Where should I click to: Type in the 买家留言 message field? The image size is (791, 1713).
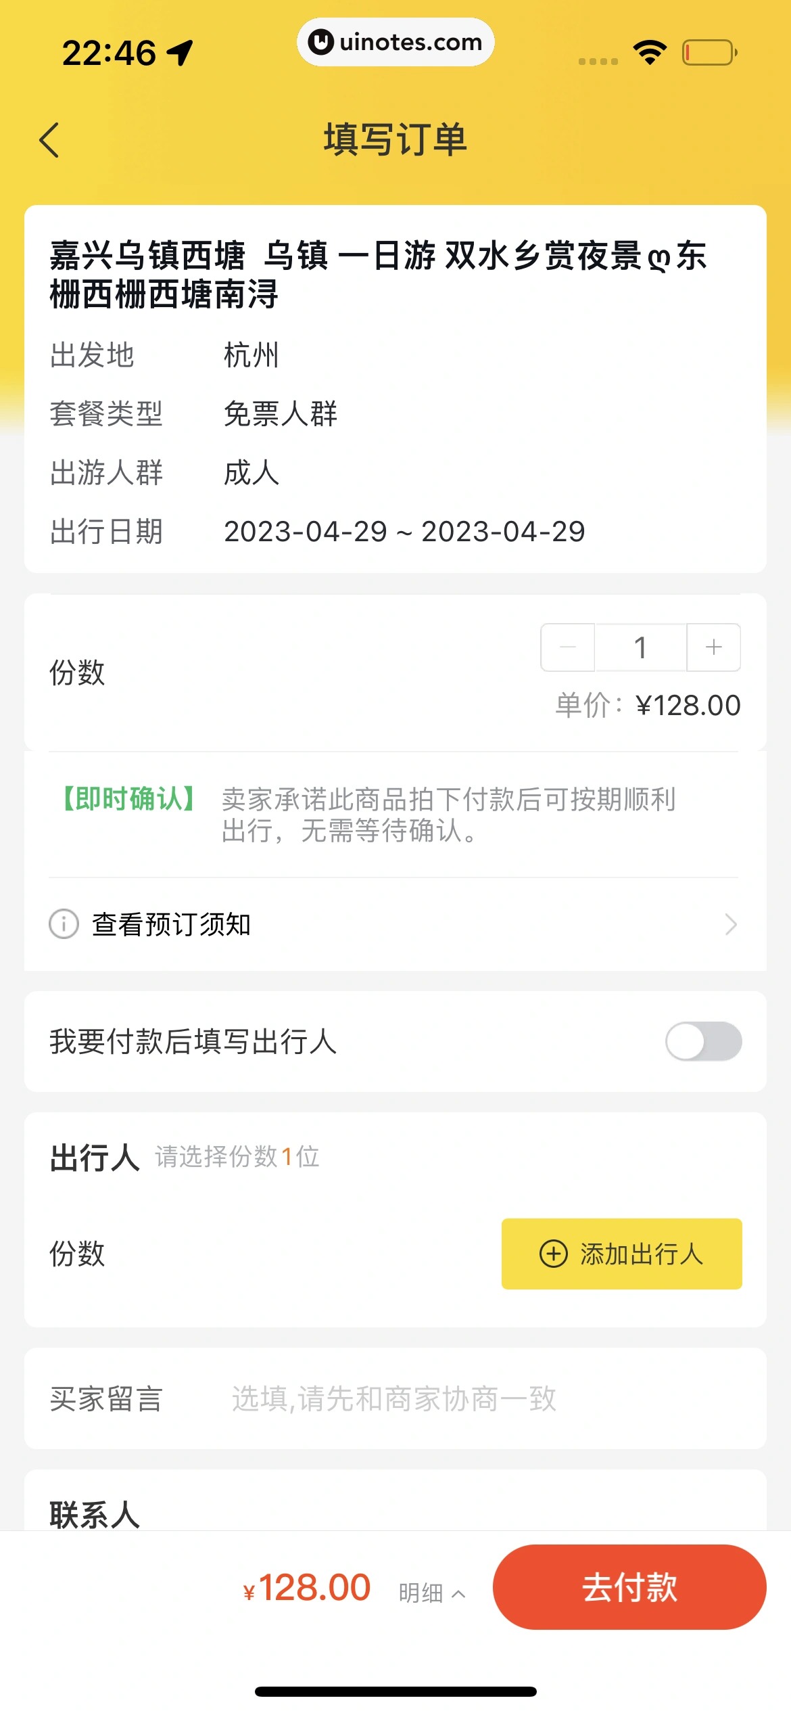click(x=473, y=1398)
